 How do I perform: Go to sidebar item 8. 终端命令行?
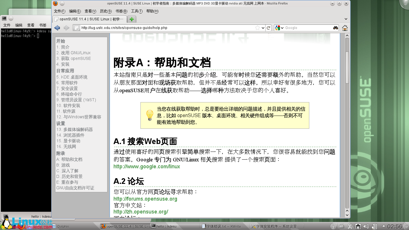pos(69,94)
